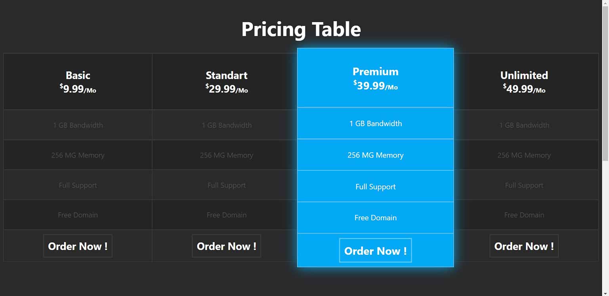This screenshot has height=296, width=609.
Task: Select the Standart plan header
Action: (x=226, y=81)
